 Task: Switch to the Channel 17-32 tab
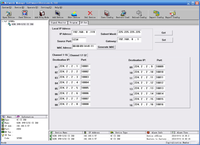pos(78,55)
